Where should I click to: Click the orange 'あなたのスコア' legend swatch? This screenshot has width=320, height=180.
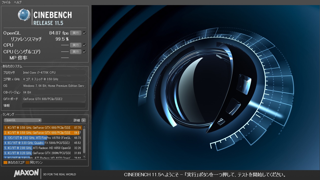(x=5, y=162)
